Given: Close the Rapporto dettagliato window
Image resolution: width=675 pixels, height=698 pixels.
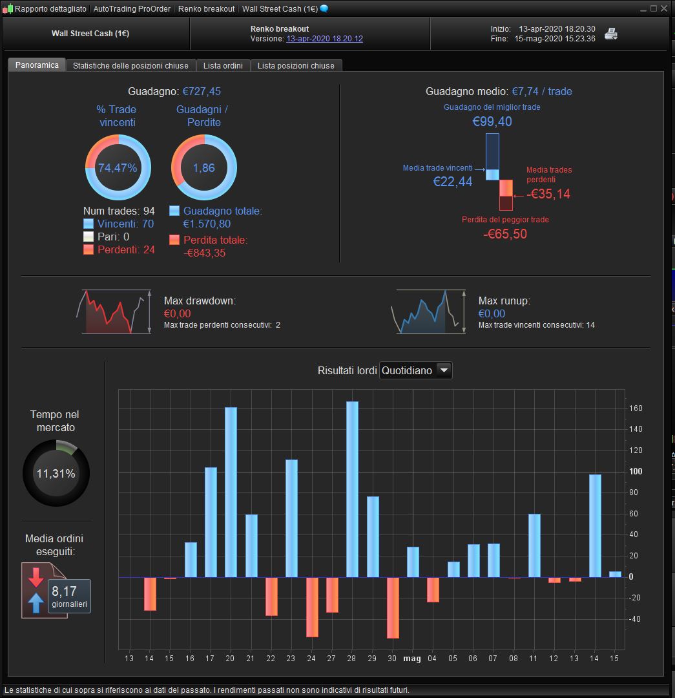Looking at the screenshot, I should pos(664,8).
